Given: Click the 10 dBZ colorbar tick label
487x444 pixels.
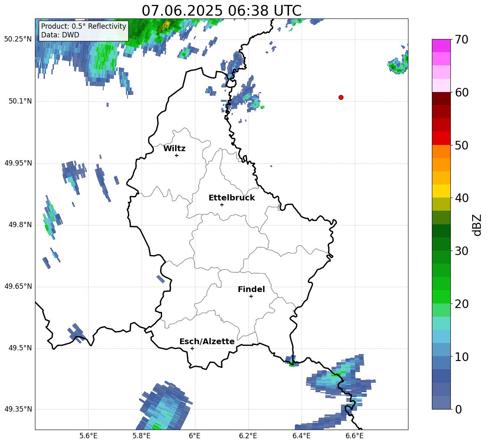Looking at the screenshot, I should point(461,357).
